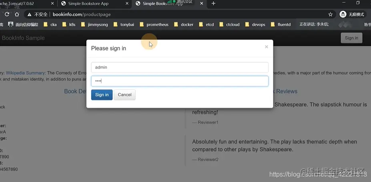The image size is (371, 182).
Task: Click the Please sign in dialog title
Action: (x=108, y=48)
